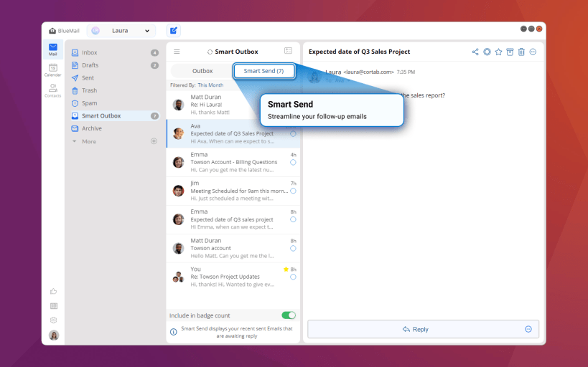Open reply options circle in Reply bar
The width and height of the screenshot is (588, 367).
[528, 329]
